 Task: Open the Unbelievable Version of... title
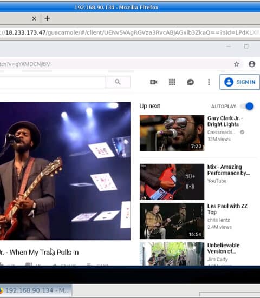tap(224, 248)
